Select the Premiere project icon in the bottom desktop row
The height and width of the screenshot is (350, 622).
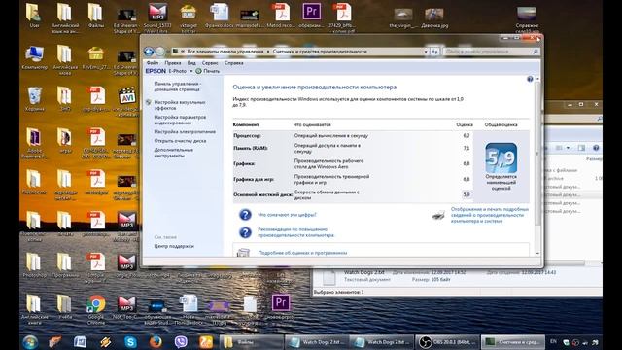pyautogui.click(x=281, y=307)
